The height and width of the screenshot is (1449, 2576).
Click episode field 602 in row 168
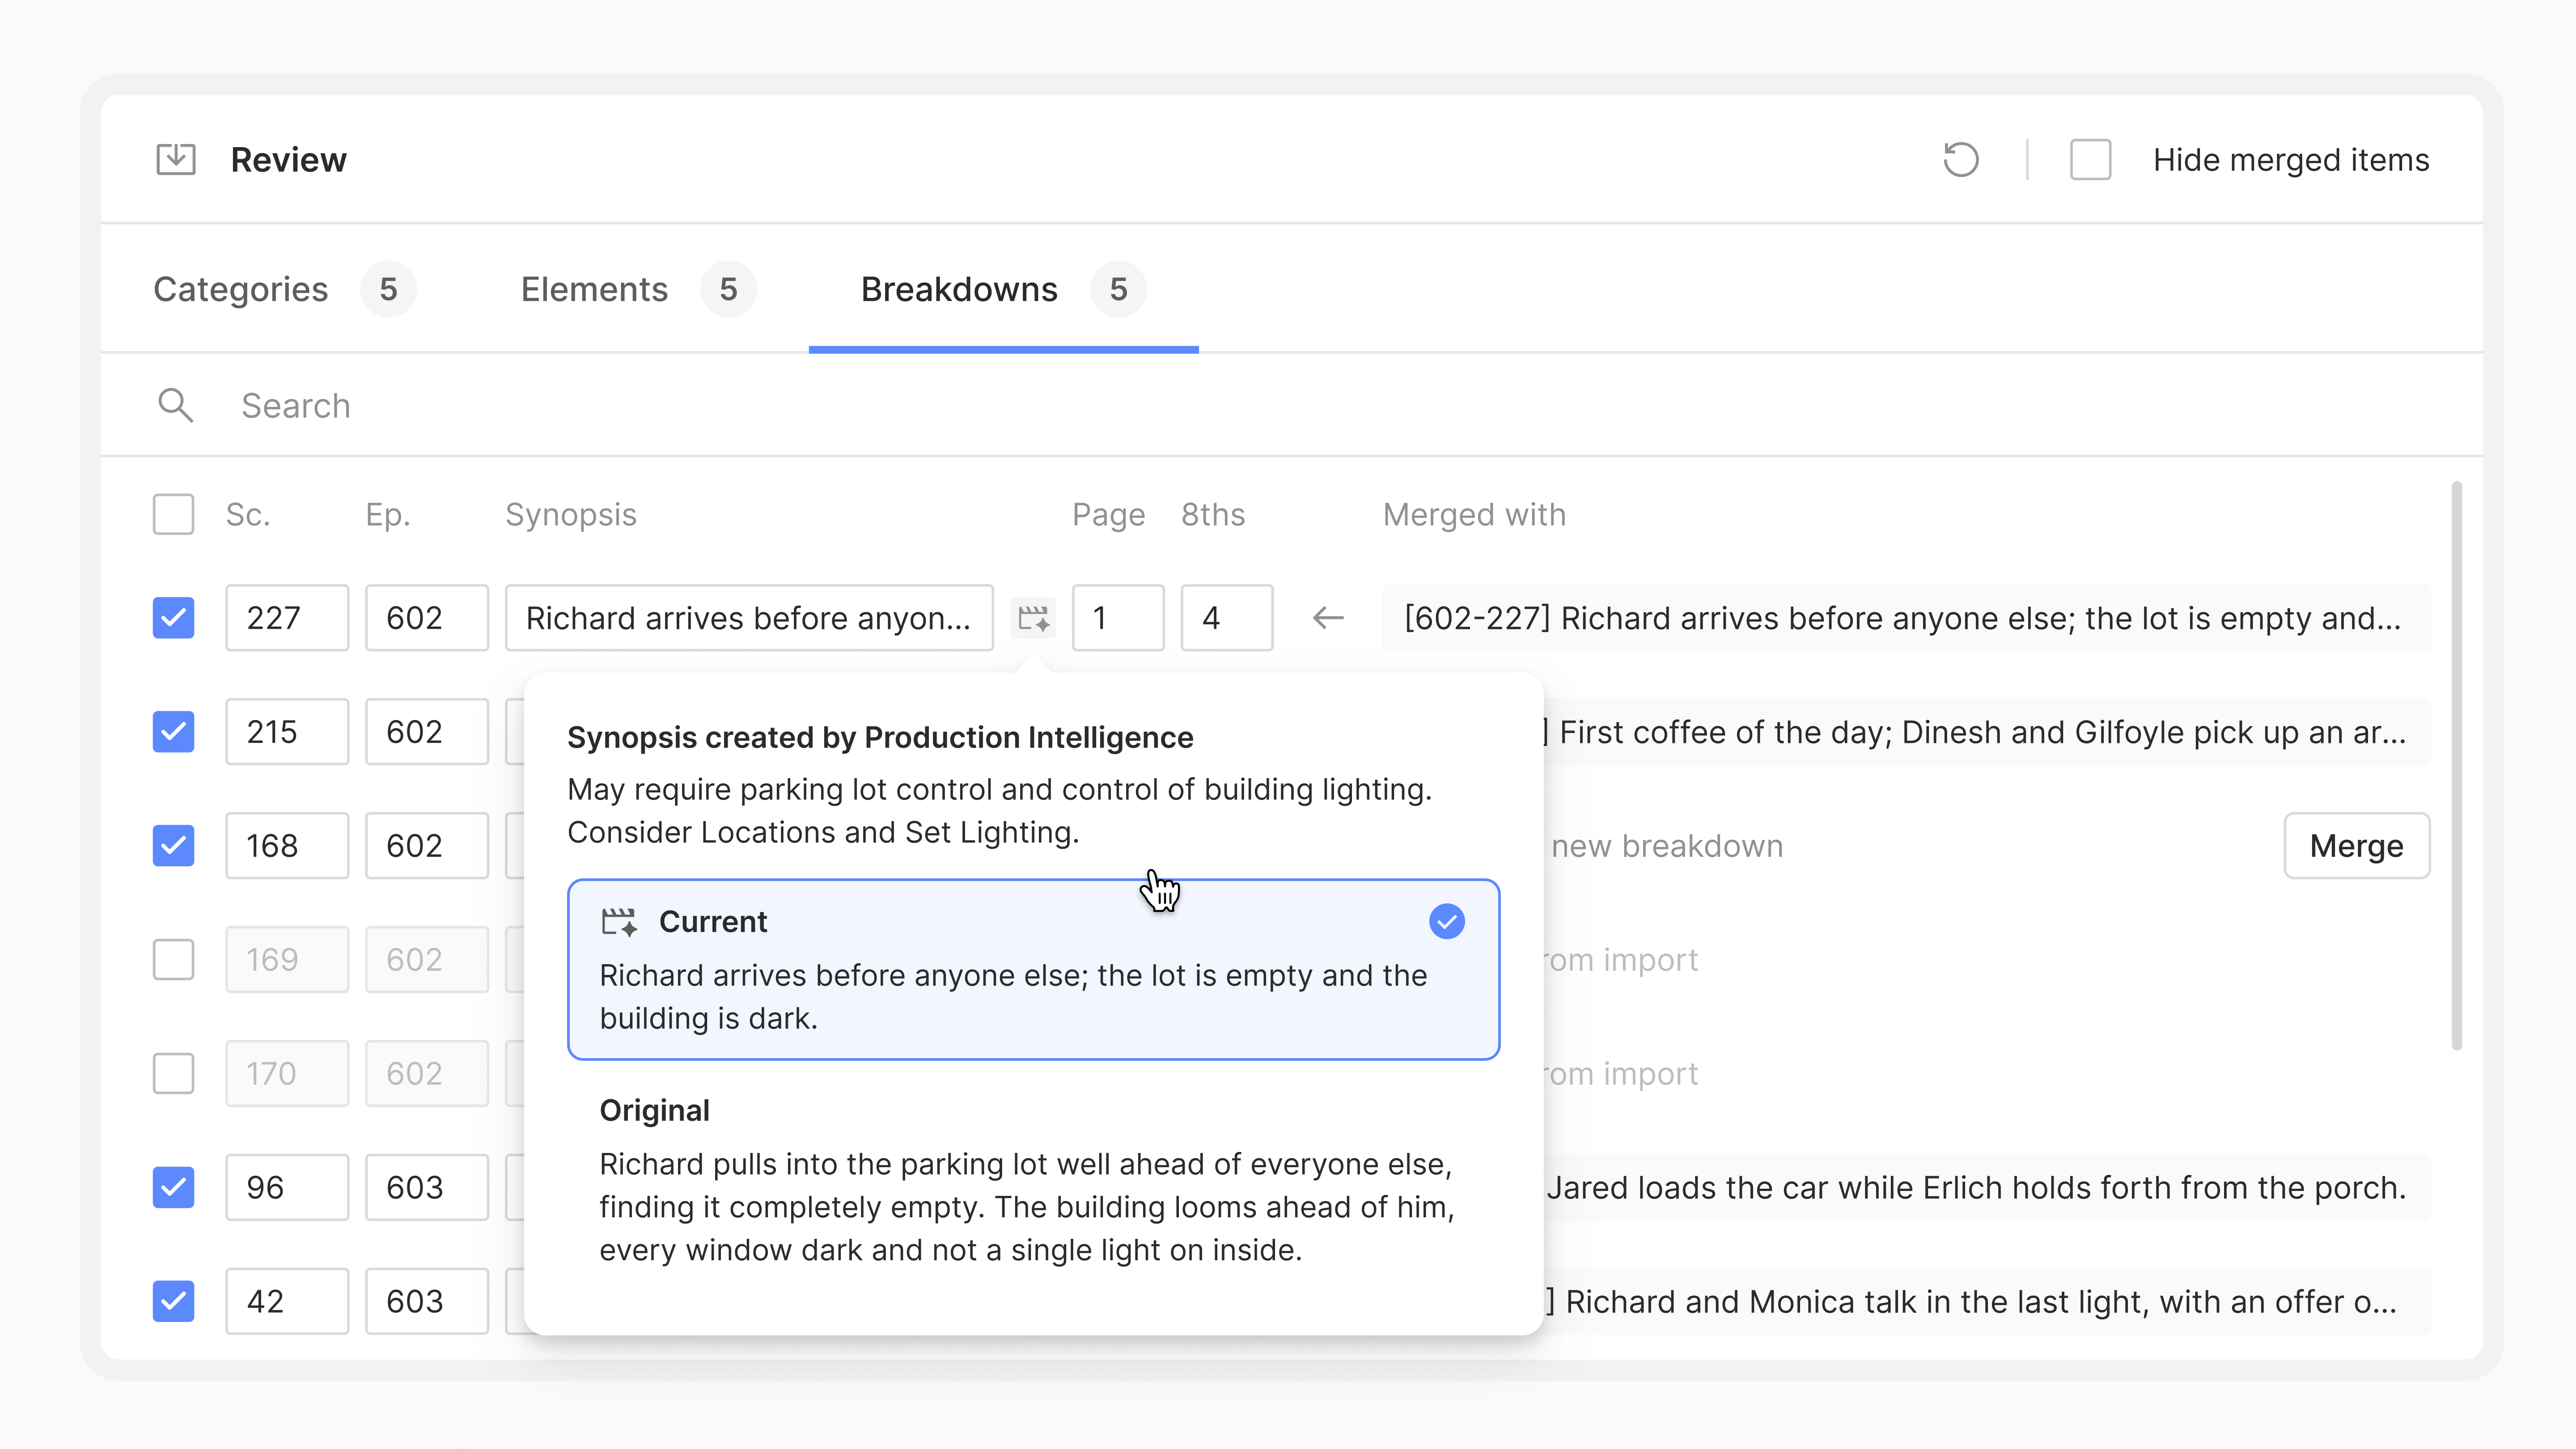[x=427, y=846]
